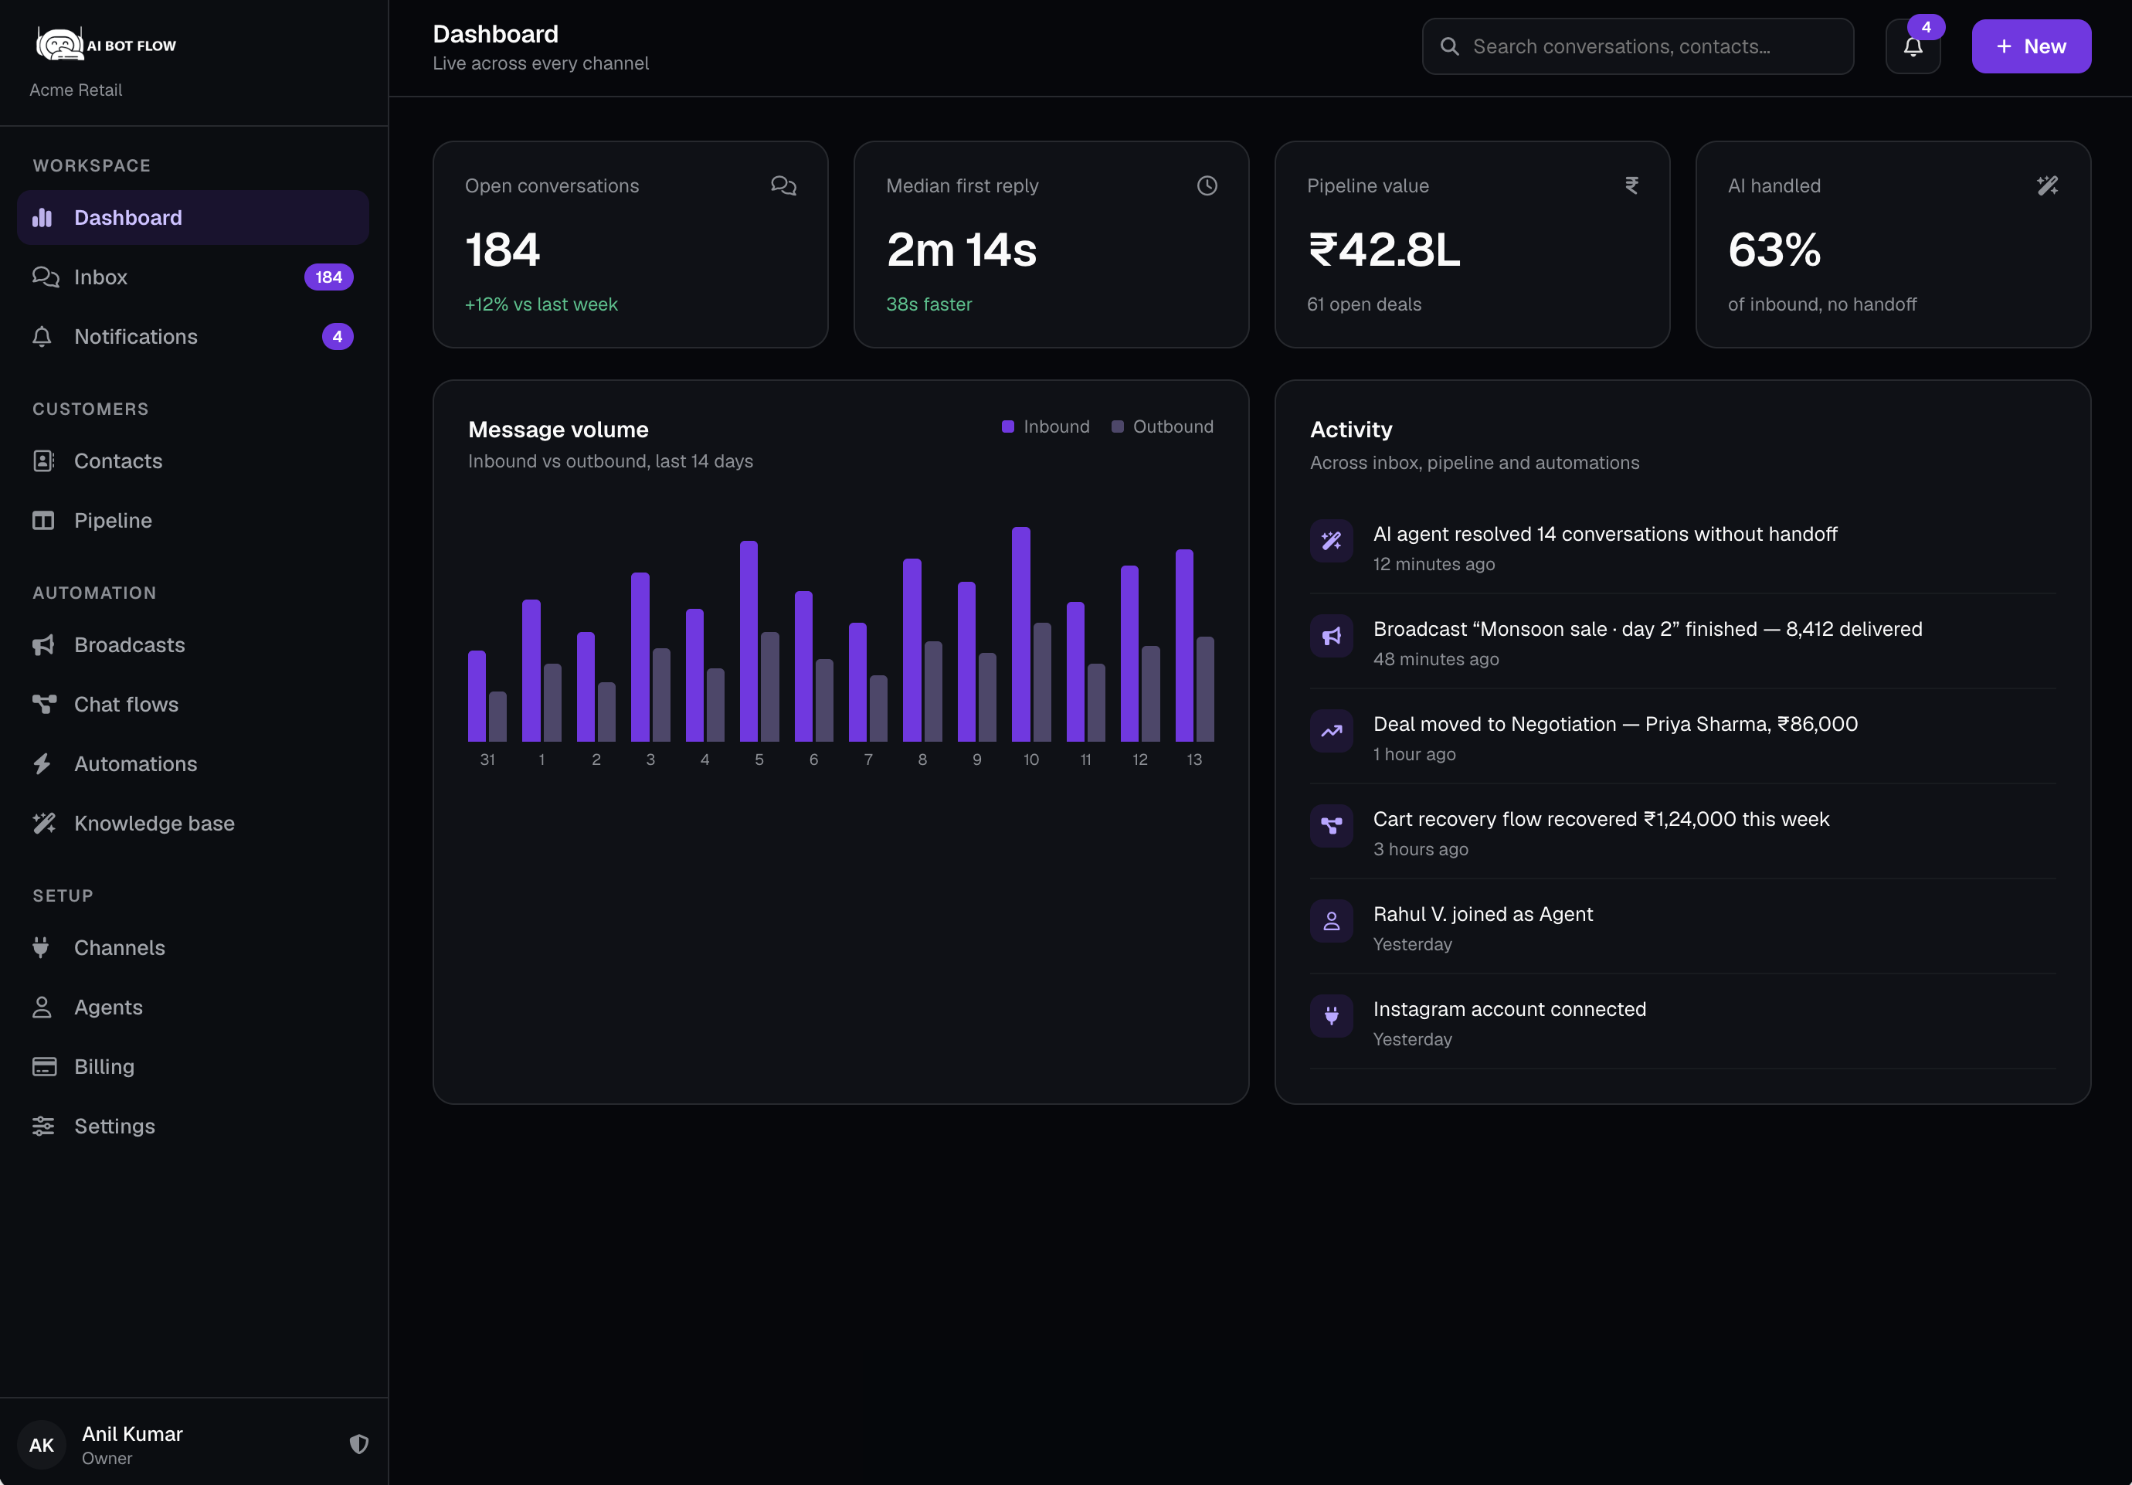Open Contacts page

[x=193, y=460]
